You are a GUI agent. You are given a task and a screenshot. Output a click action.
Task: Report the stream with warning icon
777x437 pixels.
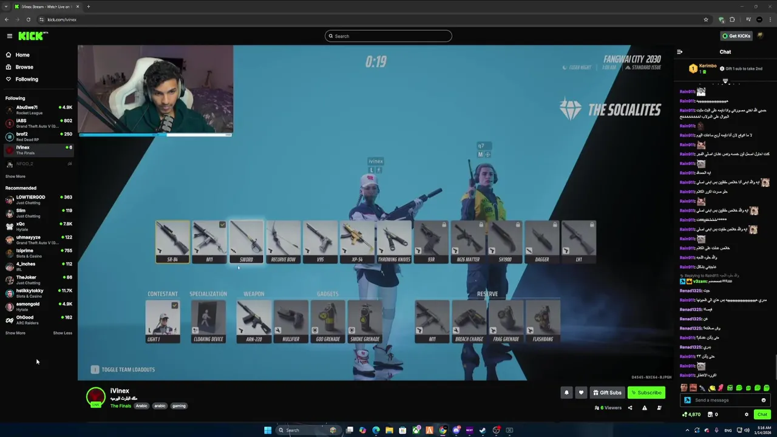click(x=645, y=408)
